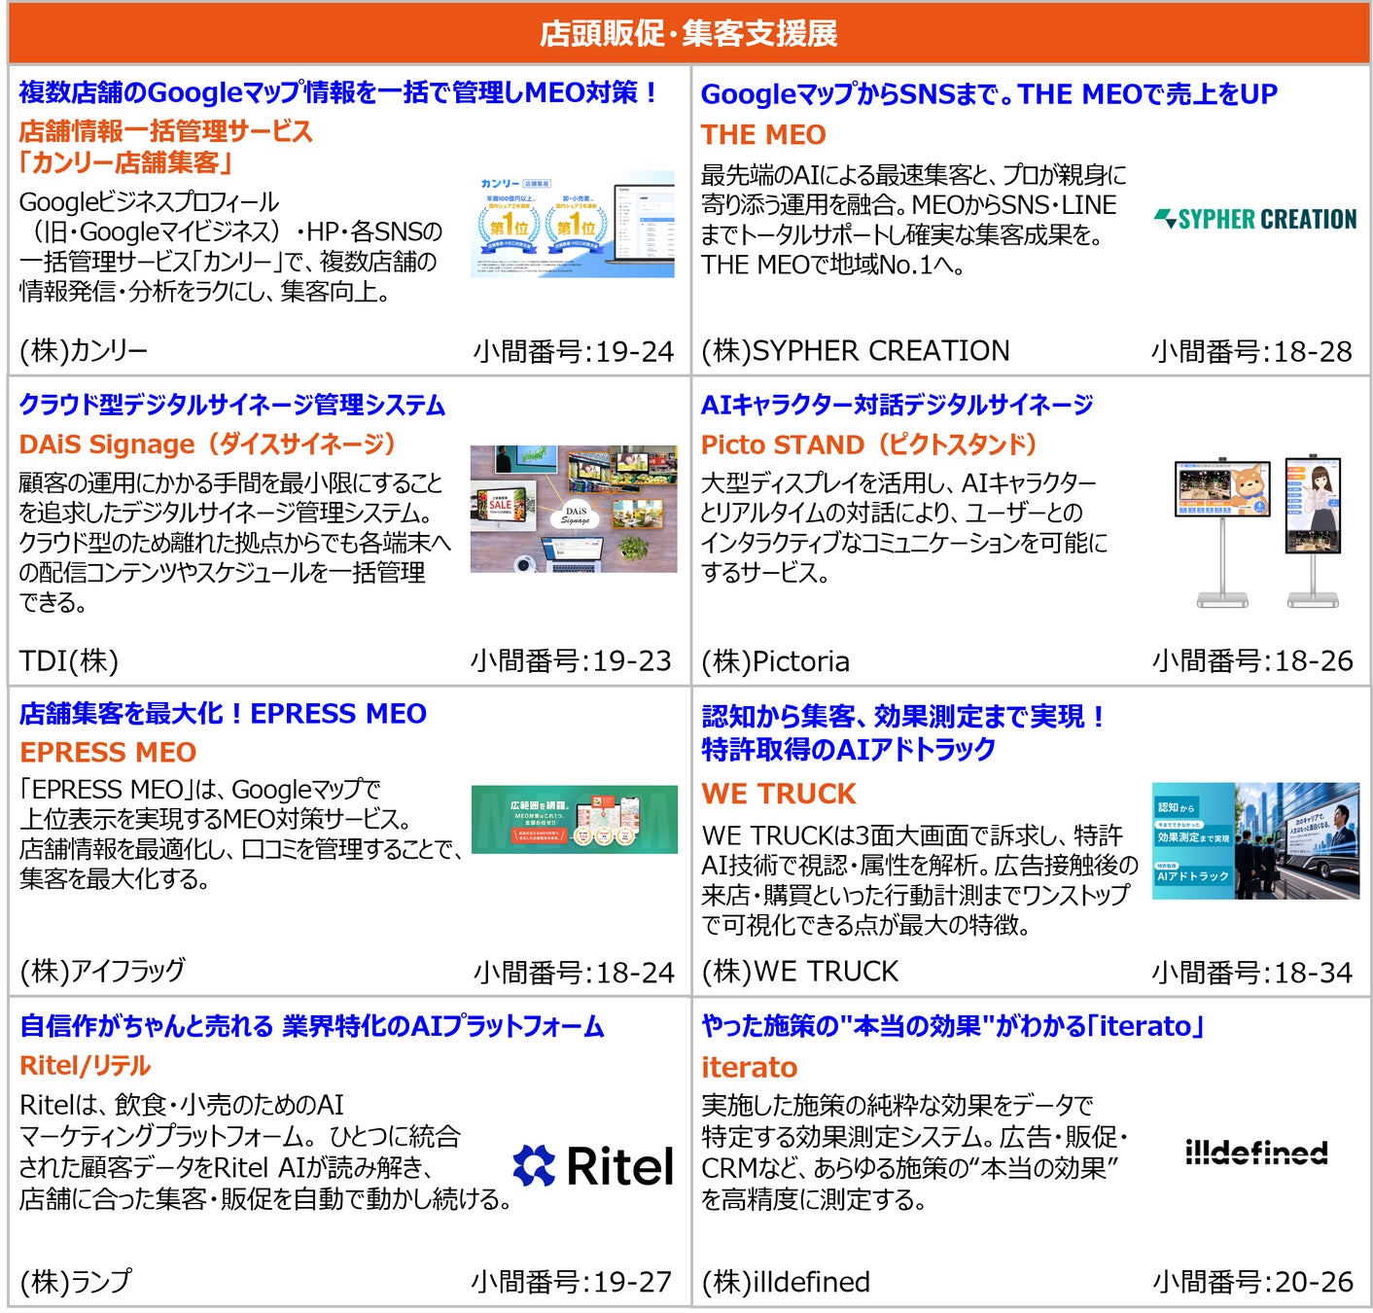Click the black illdefined logo image
The image size is (1373, 1313).
pos(1256,1153)
